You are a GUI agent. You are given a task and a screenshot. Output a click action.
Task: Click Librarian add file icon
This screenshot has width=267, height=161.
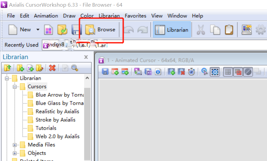click(x=30, y=68)
